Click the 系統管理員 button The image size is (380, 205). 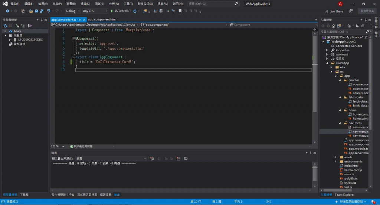click(367, 11)
